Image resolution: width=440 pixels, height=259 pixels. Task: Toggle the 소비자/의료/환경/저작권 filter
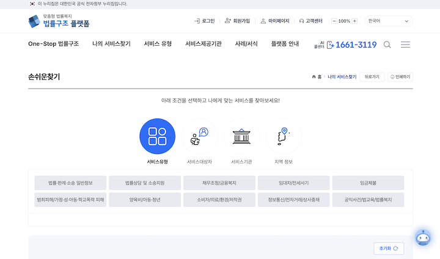click(x=219, y=200)
